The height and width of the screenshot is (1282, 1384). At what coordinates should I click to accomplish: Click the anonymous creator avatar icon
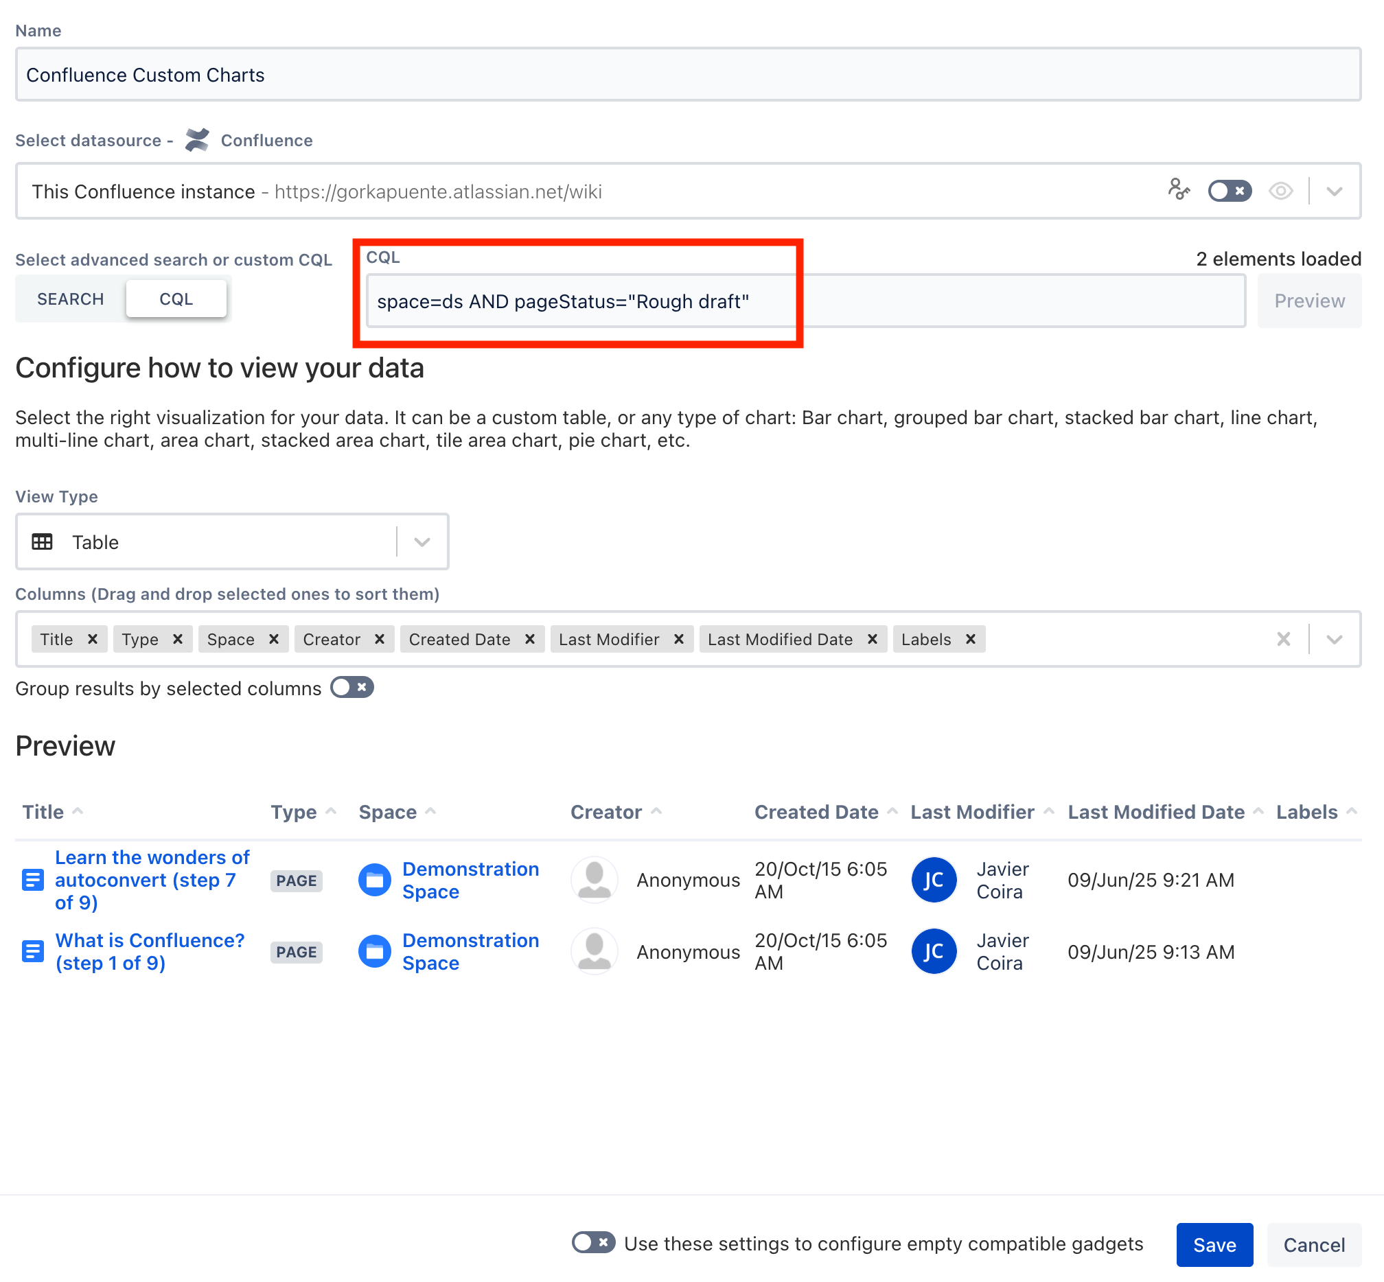(594, 880)
